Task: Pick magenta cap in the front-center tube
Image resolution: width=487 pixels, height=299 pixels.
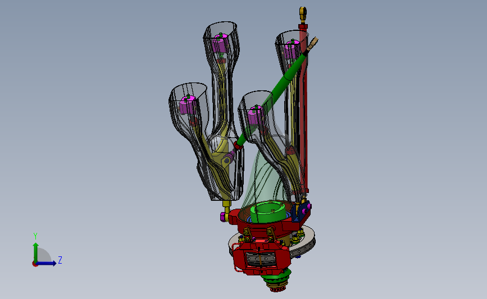Action: (x=256, y=116)
